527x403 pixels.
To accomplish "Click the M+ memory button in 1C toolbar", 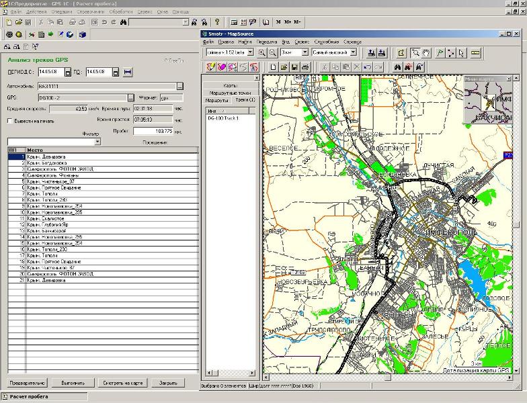I will [x=288, y=22].
